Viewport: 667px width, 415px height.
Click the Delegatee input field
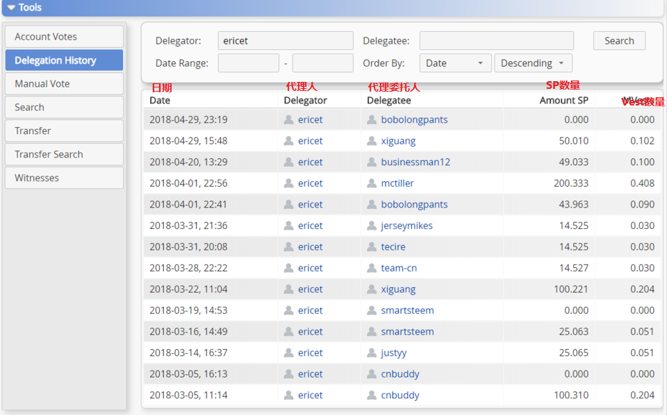(x=496, y=41)
